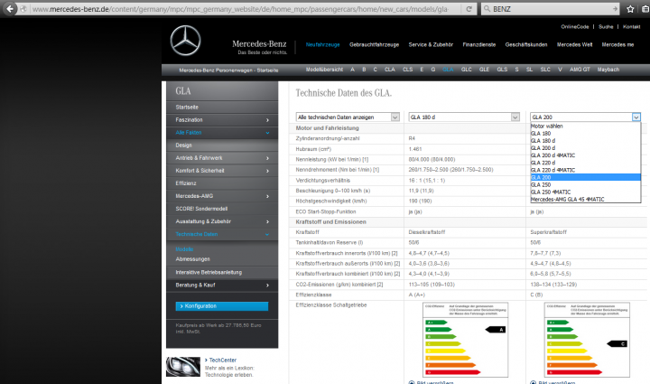Open the Modellübersicht tab
650x384 pixels.
point(324,70)
